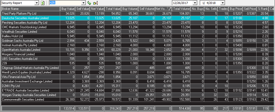Click % Rank 29.42 cell
The height and width of the screenshot is (112, 275).
click(262, 99)
